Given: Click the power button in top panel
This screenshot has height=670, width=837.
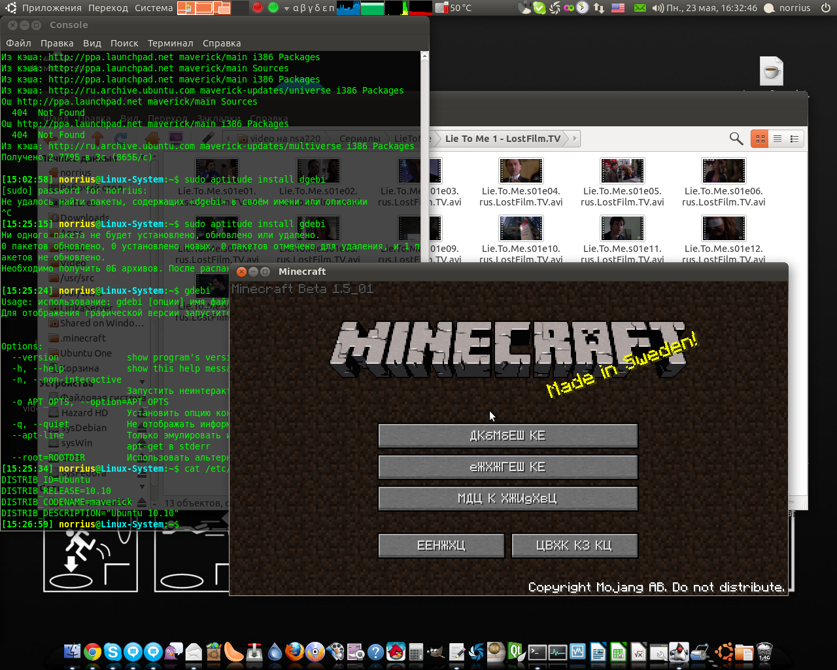Looking at the screenshot, I should pyautogui.click(x=825, y=8).
